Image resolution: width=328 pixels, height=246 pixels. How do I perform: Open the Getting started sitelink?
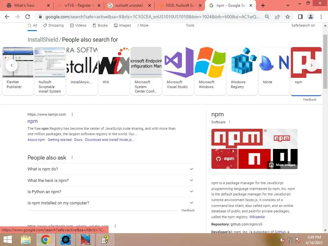point(60,140)
